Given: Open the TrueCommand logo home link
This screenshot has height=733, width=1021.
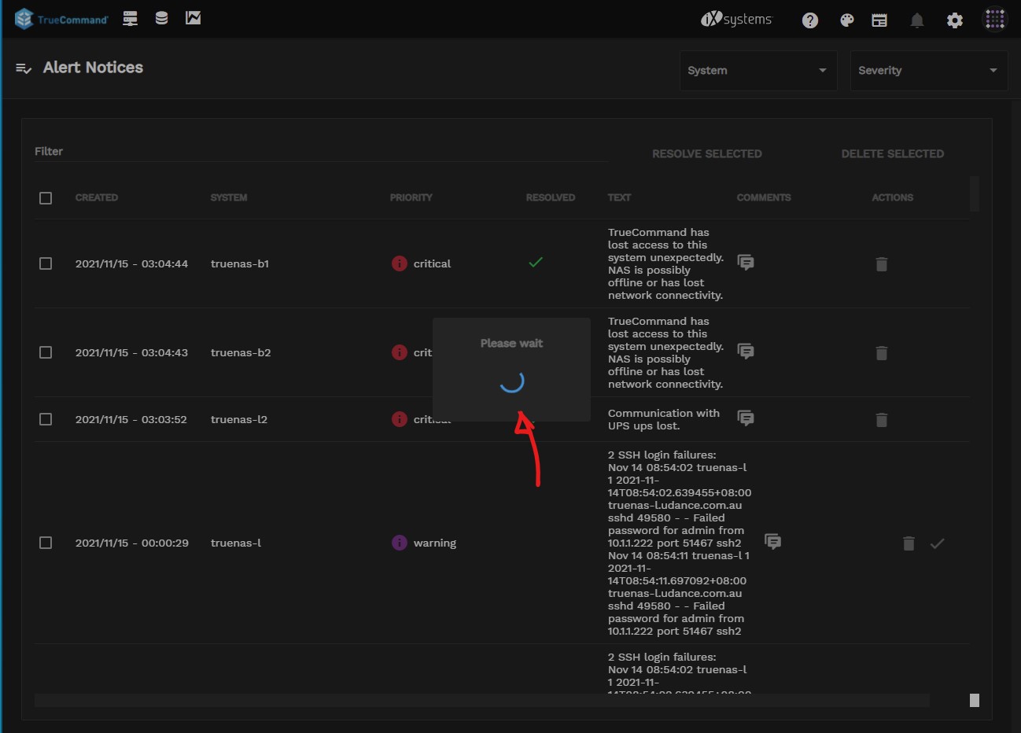Looking at the screenshot, I should click(x=61, y=19).
